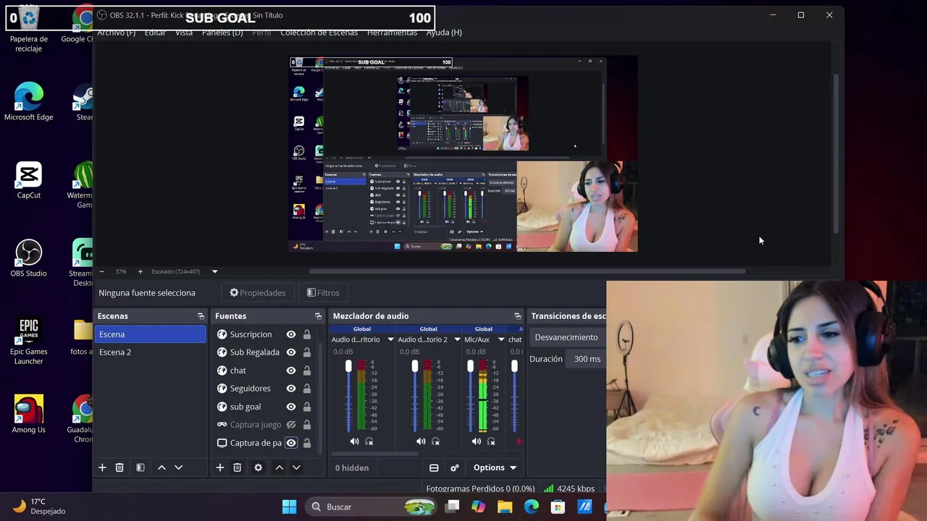
Task: Click the Propiedades button
Action: pos(258,293)
